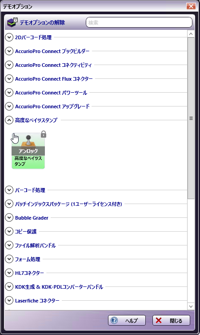This screenshot has height=335, width=200.
Task: Click the scrollbar down arrow
Action: point(191,306)
